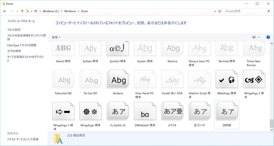274x146 pixels.
Task: Go back to the previous folder
Action: pyautogui.click(x=5, y=11)
